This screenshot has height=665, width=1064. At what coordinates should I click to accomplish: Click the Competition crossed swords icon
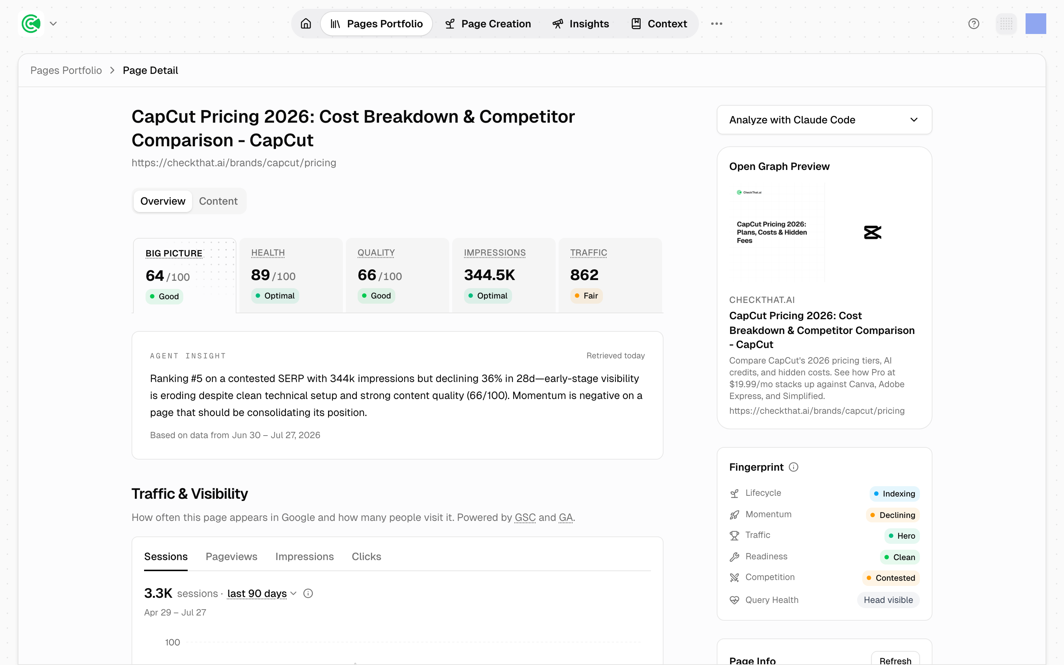[734, 577]
